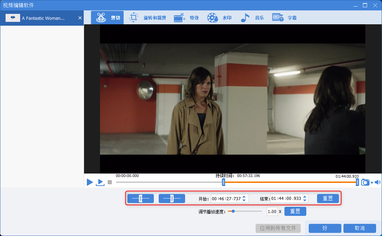
Task: Increase the 结束 end time
Action: [305, 196]
